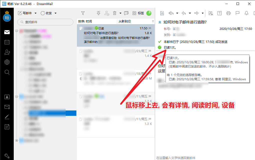Click the 查找邮件 search field

coord(45,22)
